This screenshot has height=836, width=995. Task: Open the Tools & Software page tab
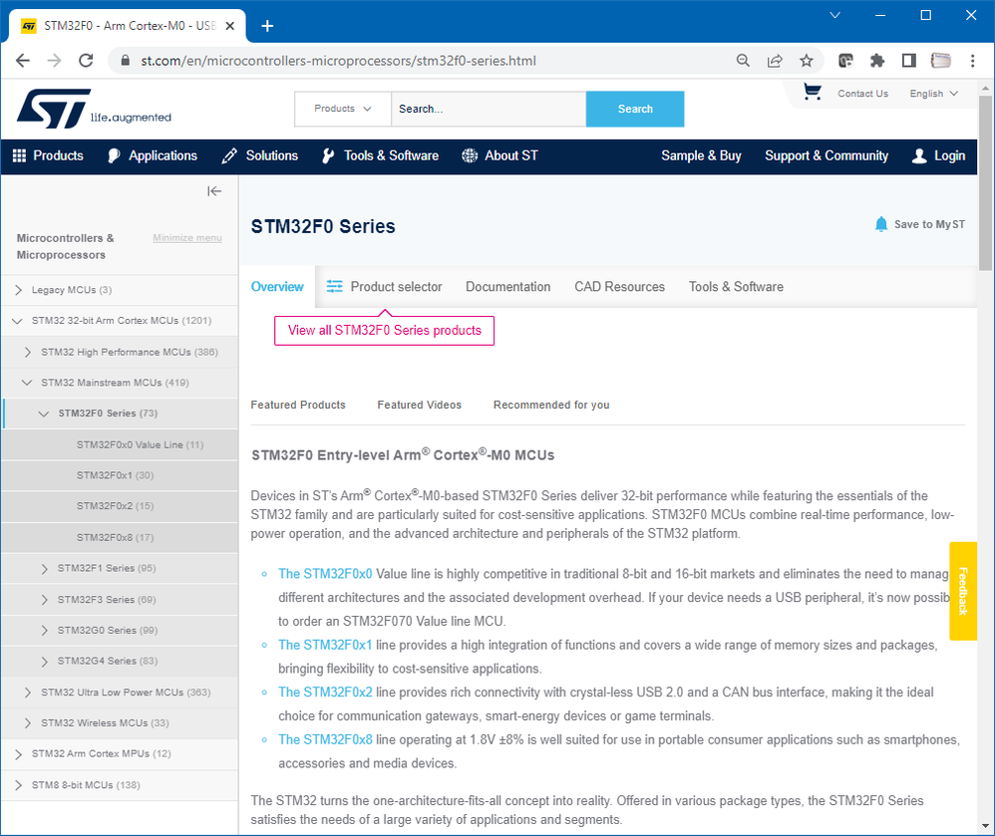[x=736, y=287]
